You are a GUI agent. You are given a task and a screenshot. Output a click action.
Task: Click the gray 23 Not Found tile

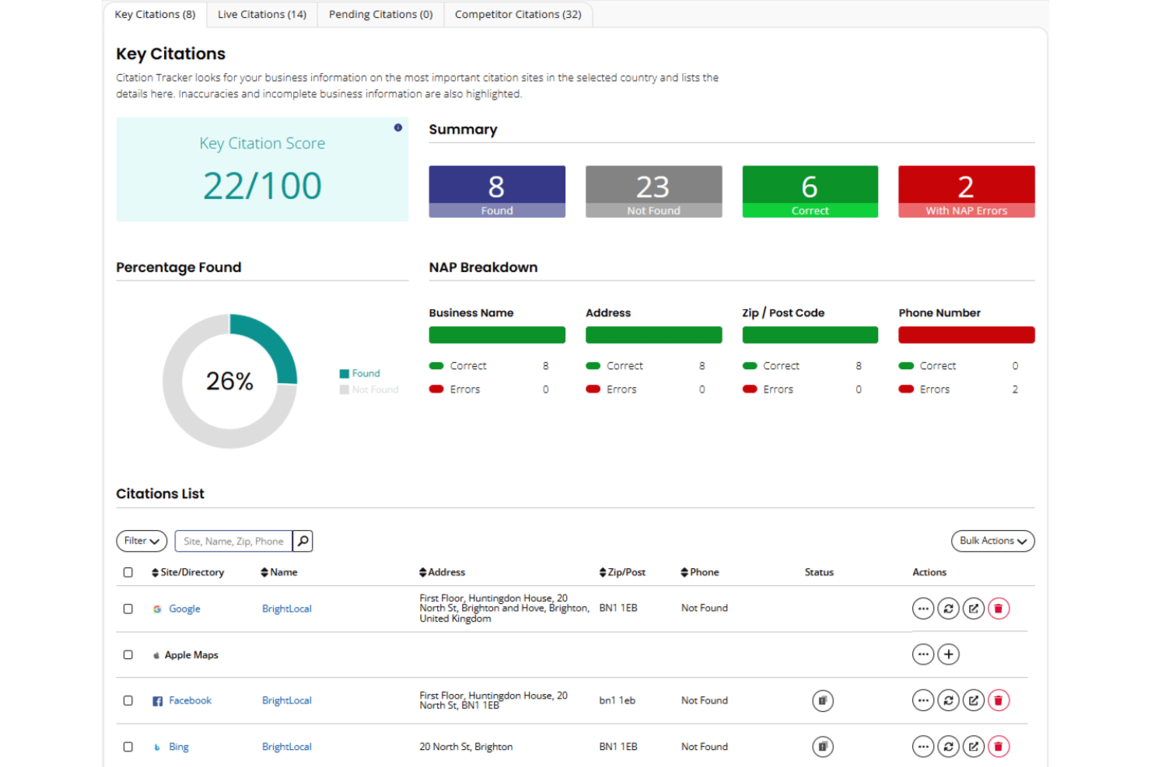653,191
